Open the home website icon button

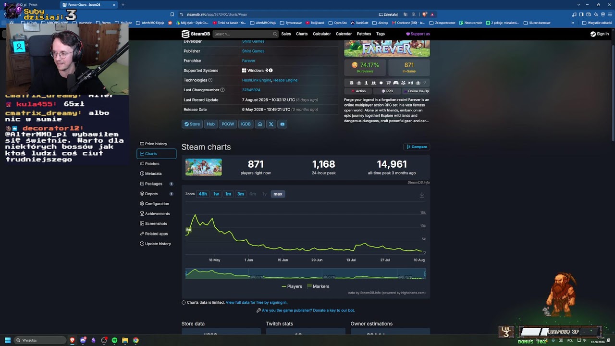click(x=260, y=124)
